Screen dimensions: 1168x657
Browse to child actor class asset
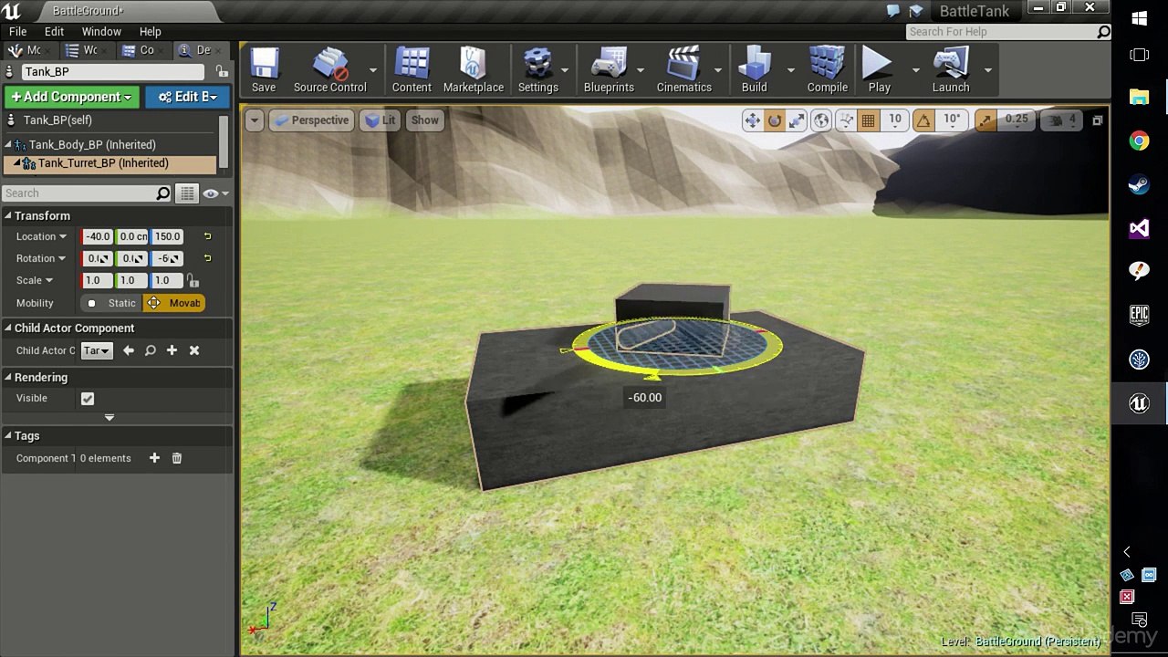pyautogui.click(x=151, y=350)
